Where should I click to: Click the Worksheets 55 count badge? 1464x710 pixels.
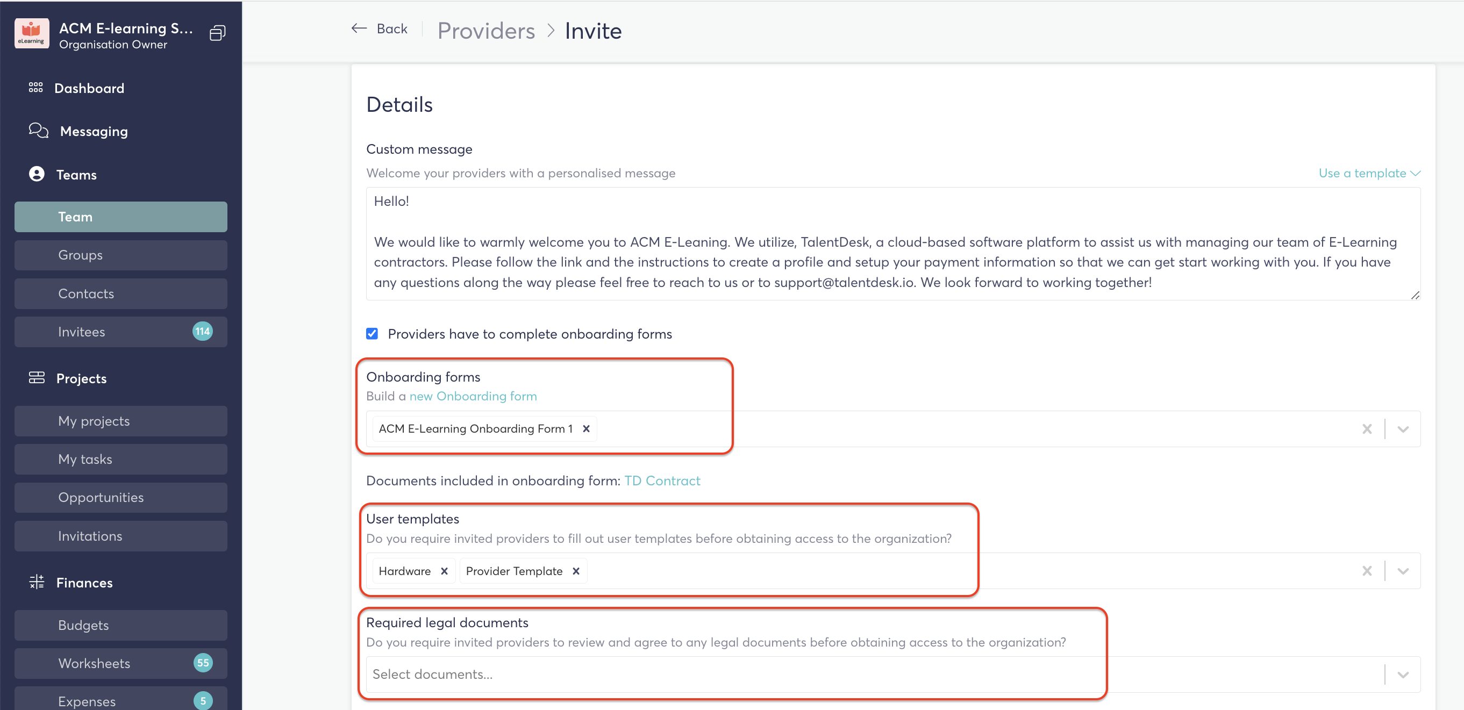tap(203, 663)
